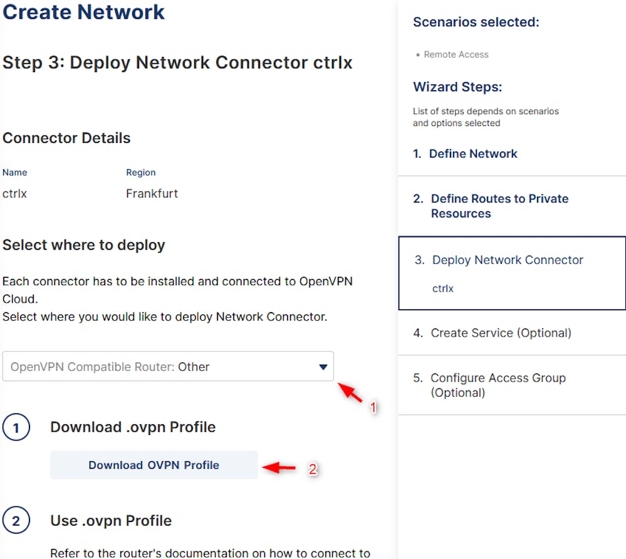Screen dimensions: 626x559
Task: Click the dropdown arrow on deploy selector
Action: click(323, 367)
